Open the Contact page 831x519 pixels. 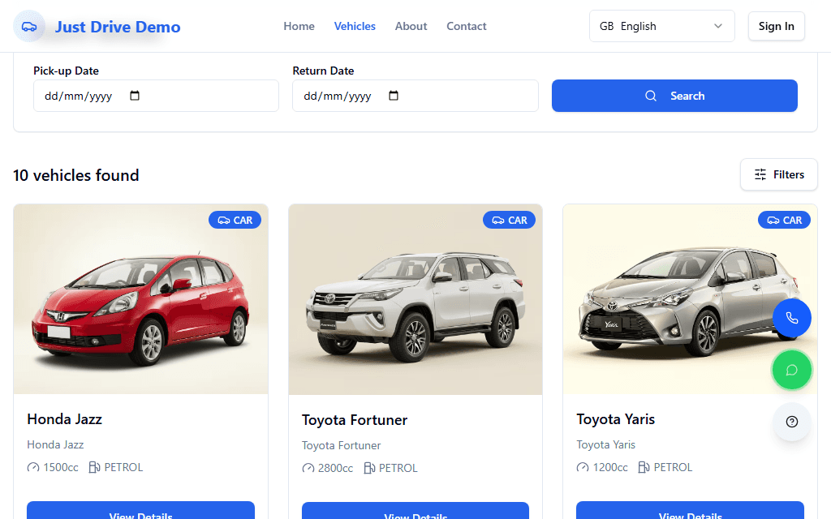click(x=467, y=26)
